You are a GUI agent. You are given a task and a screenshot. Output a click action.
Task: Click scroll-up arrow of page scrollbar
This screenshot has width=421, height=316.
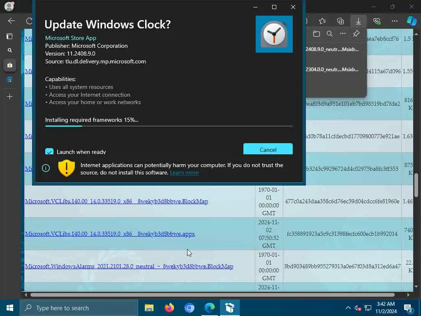point(416,34)
